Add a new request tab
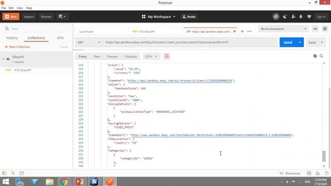This screenshot has width=331, height=186. click(x=242, y=32)
